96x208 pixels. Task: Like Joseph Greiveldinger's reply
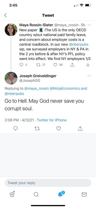[59, 128]
